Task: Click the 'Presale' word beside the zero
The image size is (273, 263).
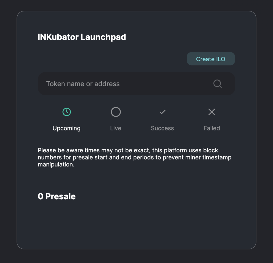Action: tap(61, 196)
